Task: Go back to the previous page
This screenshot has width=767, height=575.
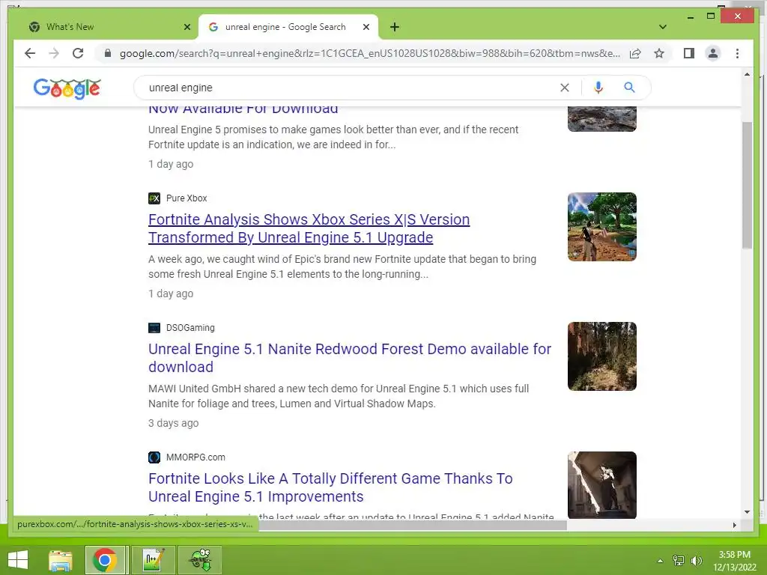Action: tap(30, 53)
